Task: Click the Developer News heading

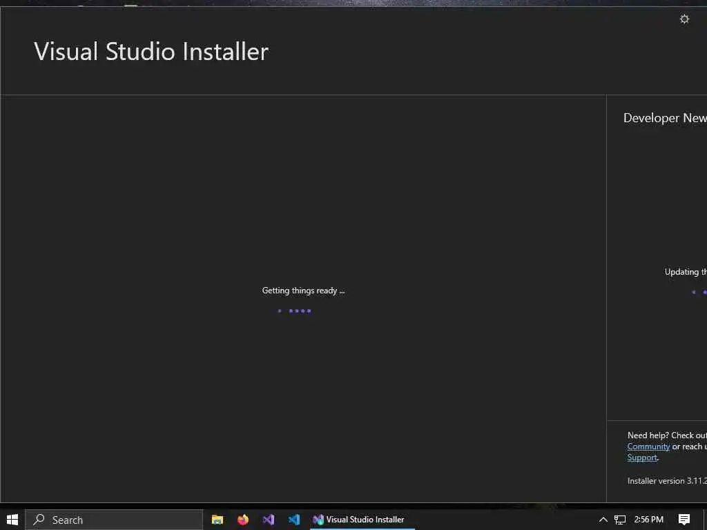Action: (x=665, y=118)
